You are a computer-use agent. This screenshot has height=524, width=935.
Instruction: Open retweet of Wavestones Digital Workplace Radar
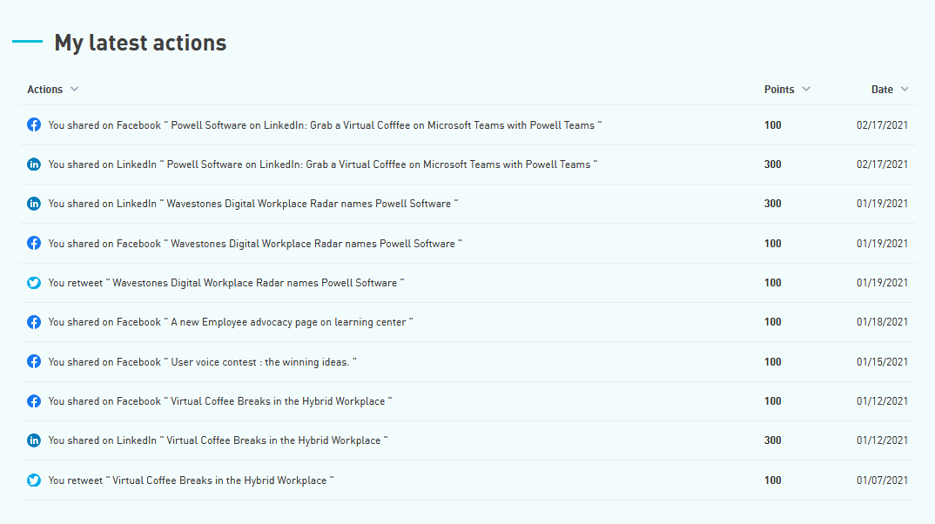click(x=226, y=283)
